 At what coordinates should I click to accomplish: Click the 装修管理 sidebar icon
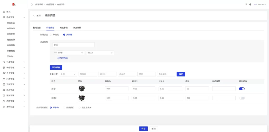coord(4,68)
